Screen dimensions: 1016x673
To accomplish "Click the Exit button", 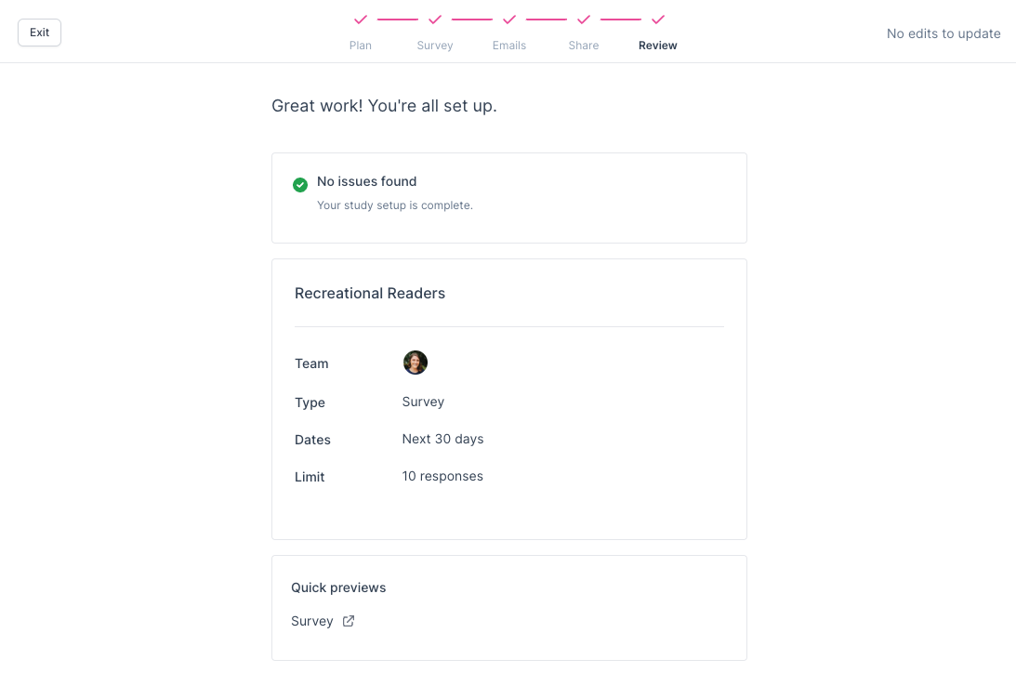I will point(39,33).
